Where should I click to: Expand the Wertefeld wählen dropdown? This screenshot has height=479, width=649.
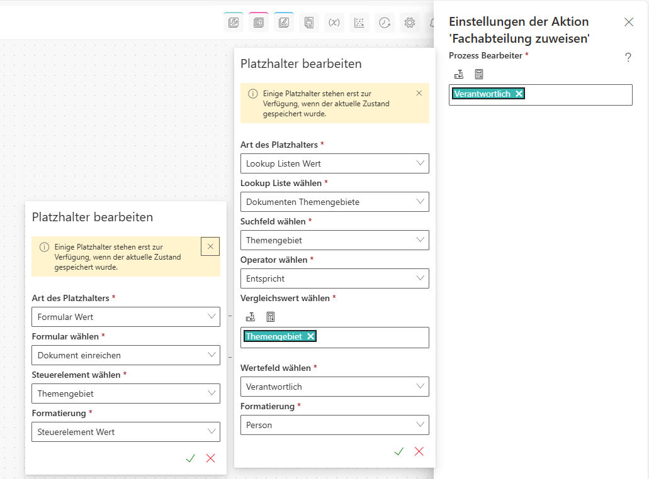click(335, 387)
